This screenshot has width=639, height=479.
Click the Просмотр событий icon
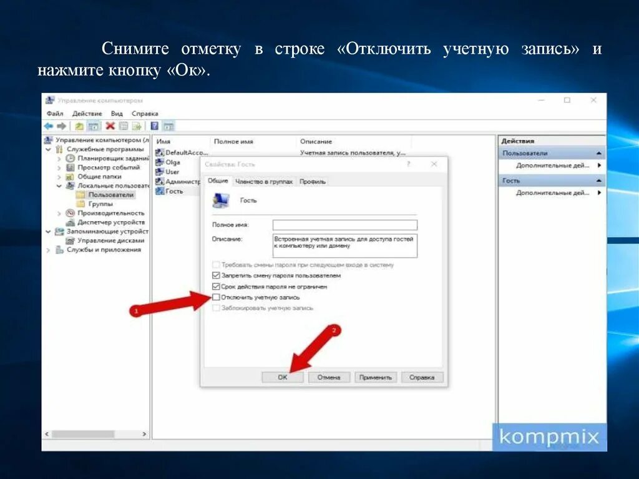71,167
